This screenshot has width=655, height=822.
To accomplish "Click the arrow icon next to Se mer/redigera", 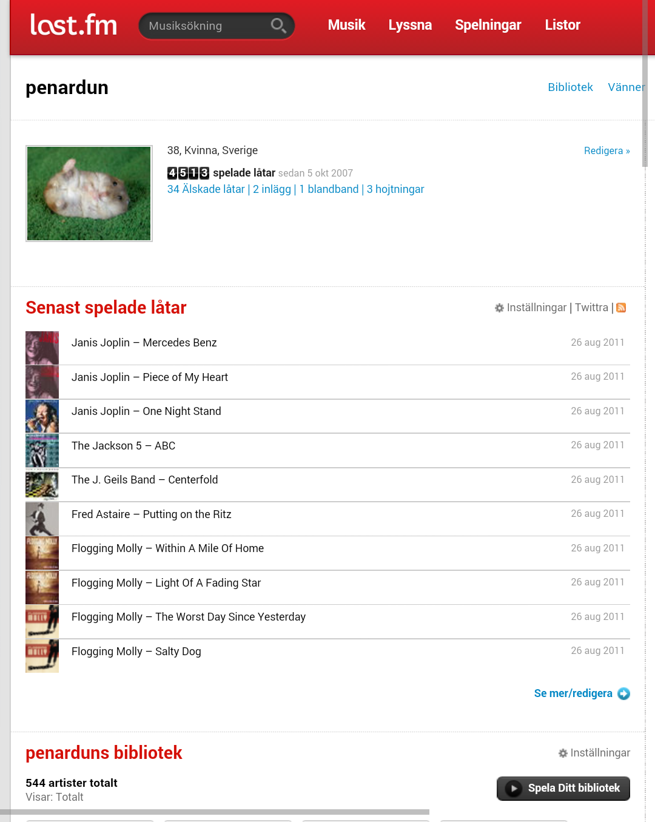I will pyautogui.click(x=623, y=693).
